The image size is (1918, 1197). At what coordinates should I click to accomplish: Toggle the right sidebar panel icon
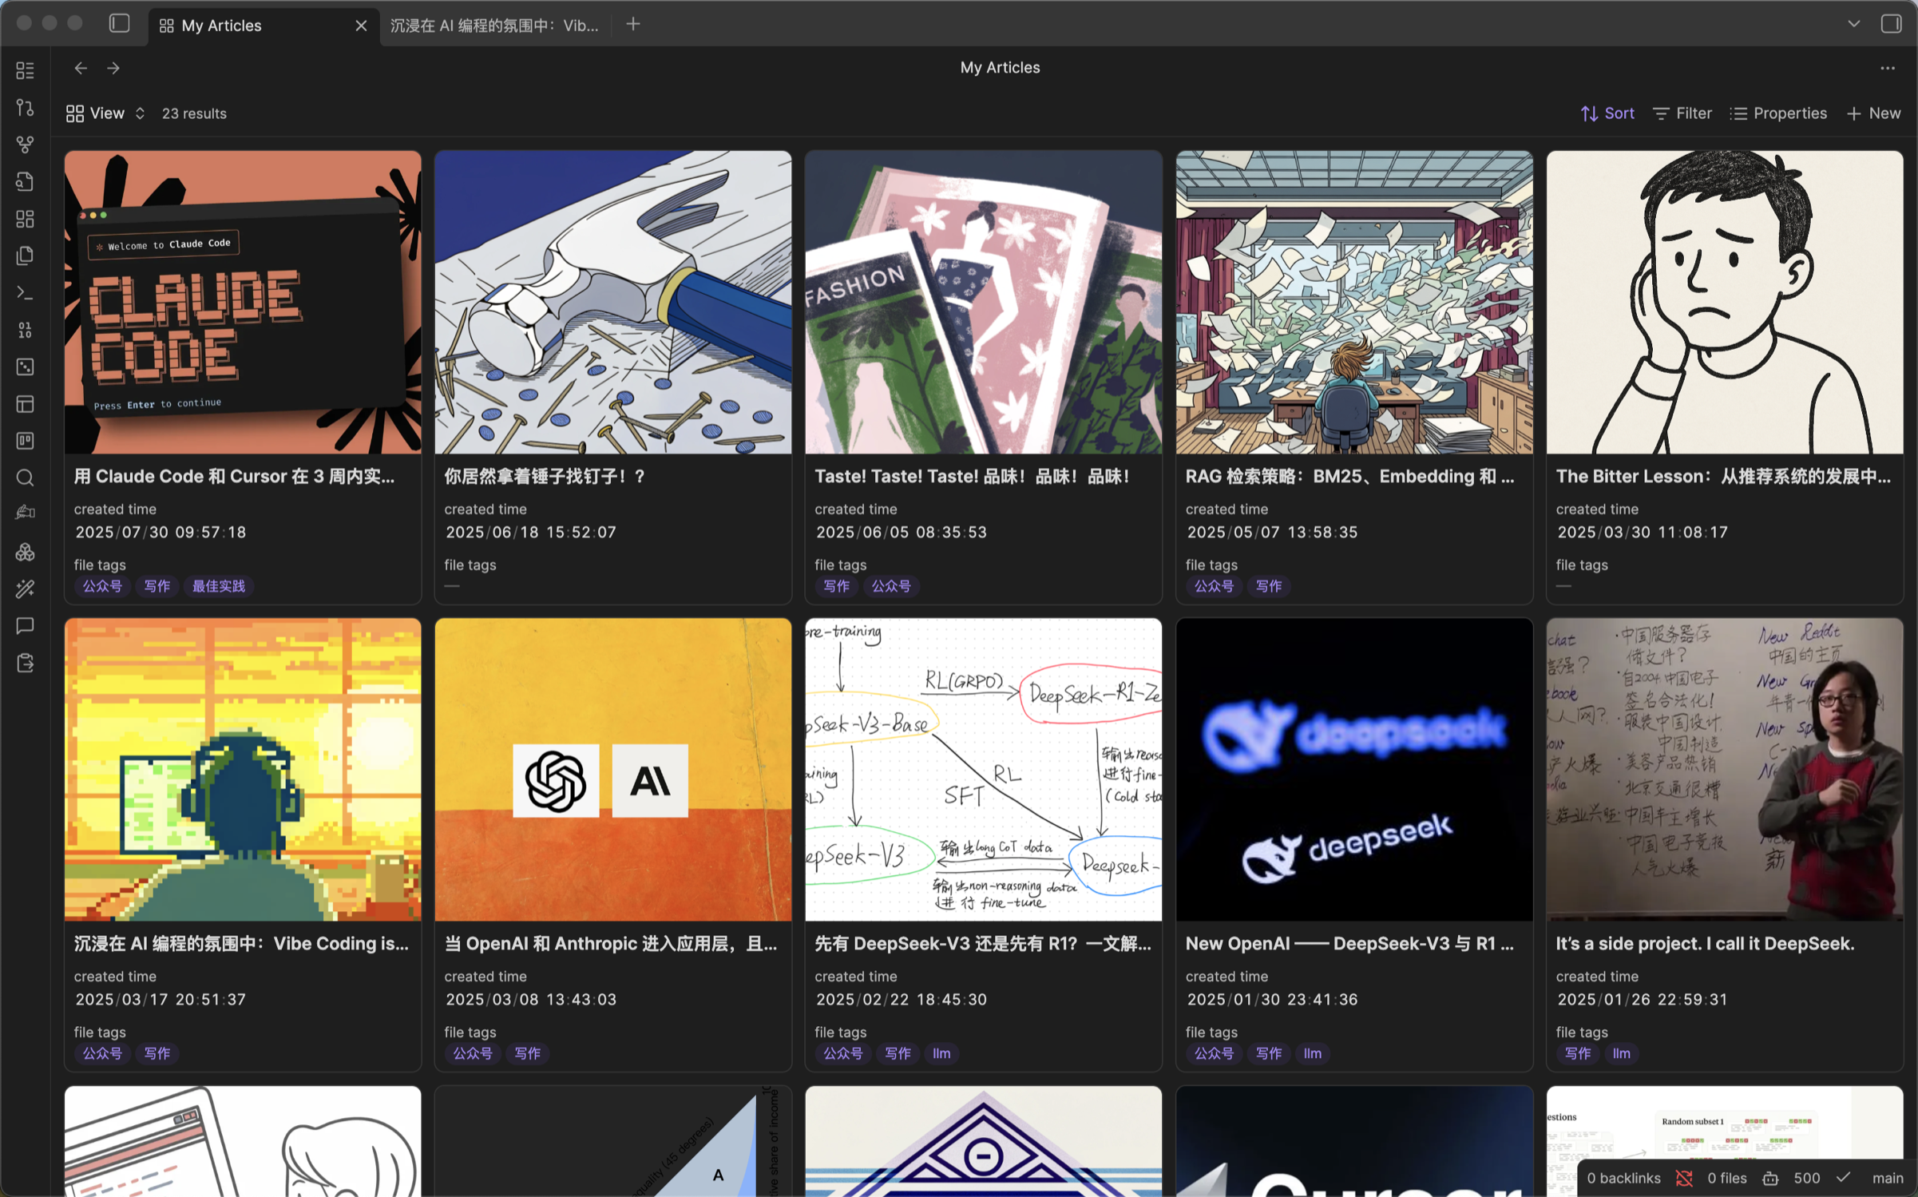click(x=1891, y=24)
